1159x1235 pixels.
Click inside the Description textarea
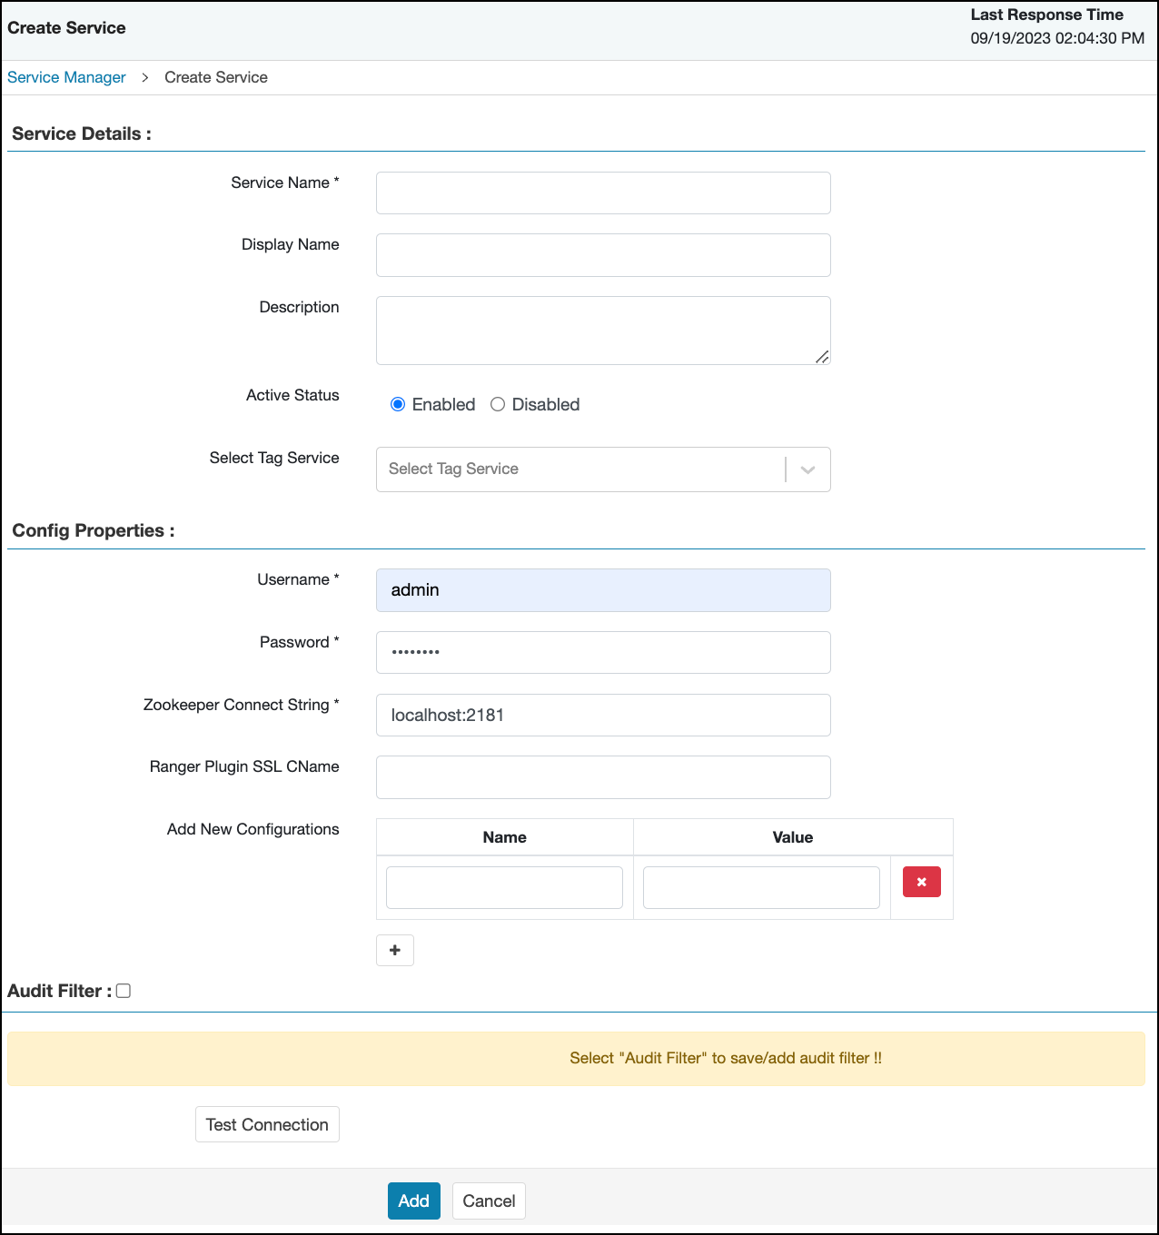click(603, 331)
